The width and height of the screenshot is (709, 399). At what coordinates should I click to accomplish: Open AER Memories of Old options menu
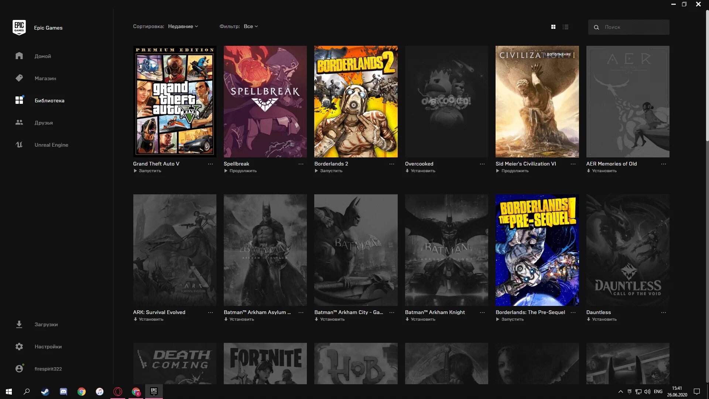[x=664, y=164]
